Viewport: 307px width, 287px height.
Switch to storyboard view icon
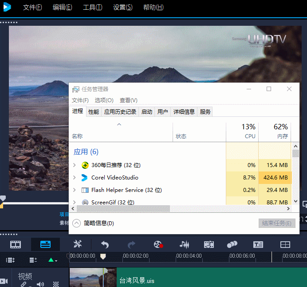(16, 244)
